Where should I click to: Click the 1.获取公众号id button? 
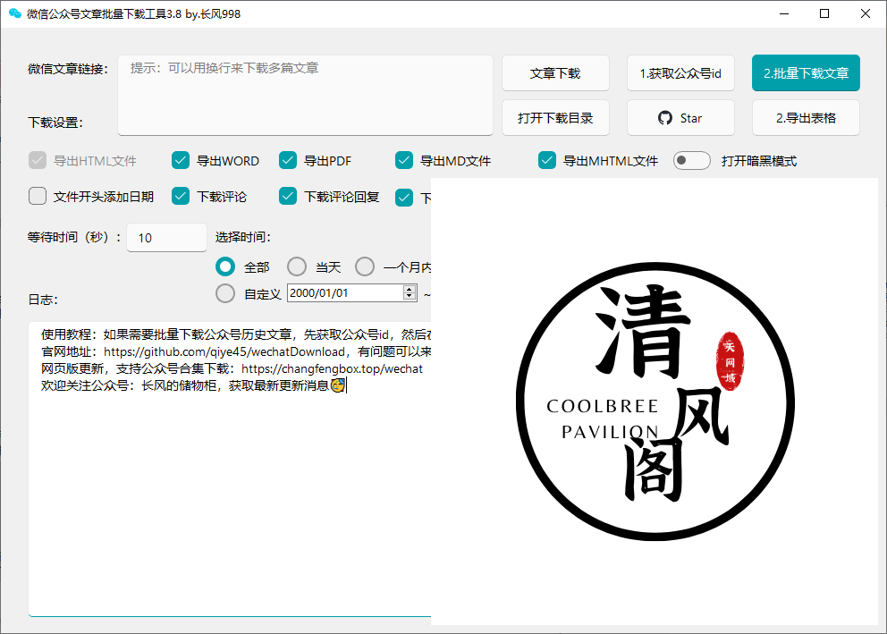pyautogui.click(x=680, y=73)
